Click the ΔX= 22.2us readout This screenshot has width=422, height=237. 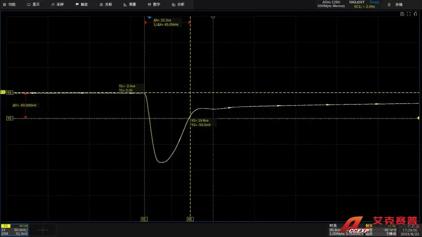[162, 20]
